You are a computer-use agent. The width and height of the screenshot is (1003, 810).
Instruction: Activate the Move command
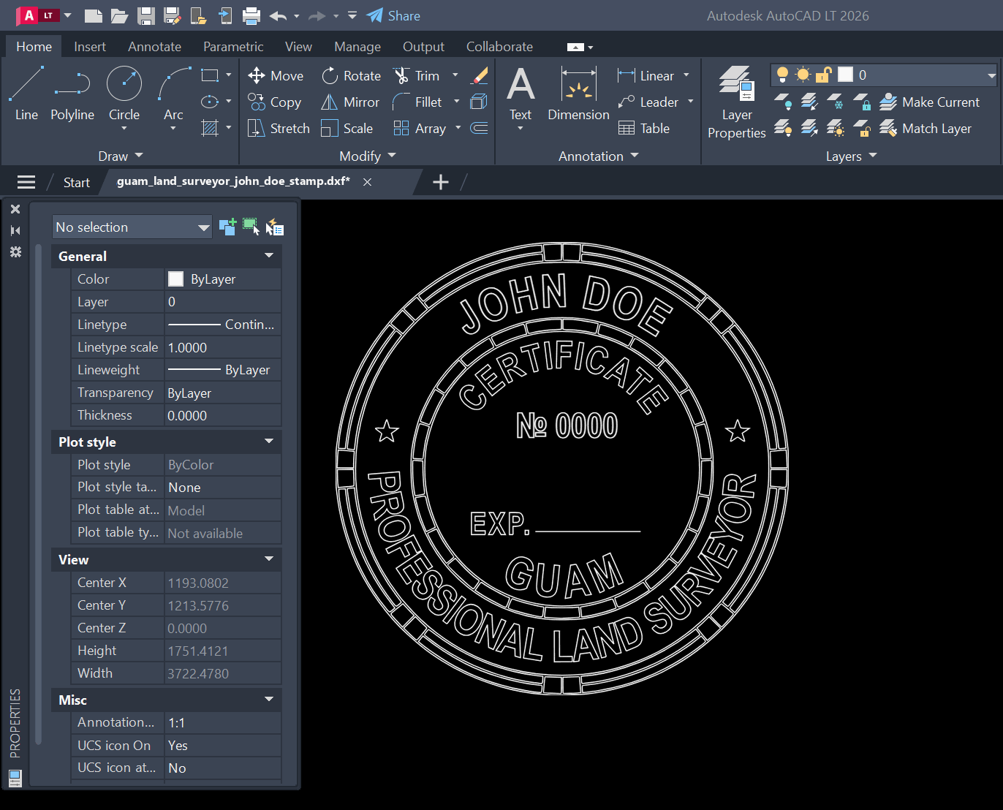tap(276, 75)
